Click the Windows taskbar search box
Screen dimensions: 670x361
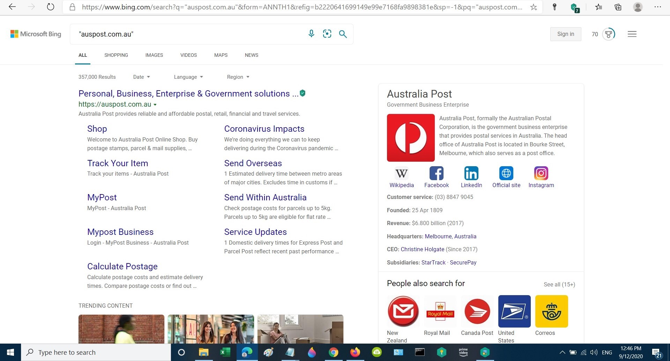(x=96, y=352)
